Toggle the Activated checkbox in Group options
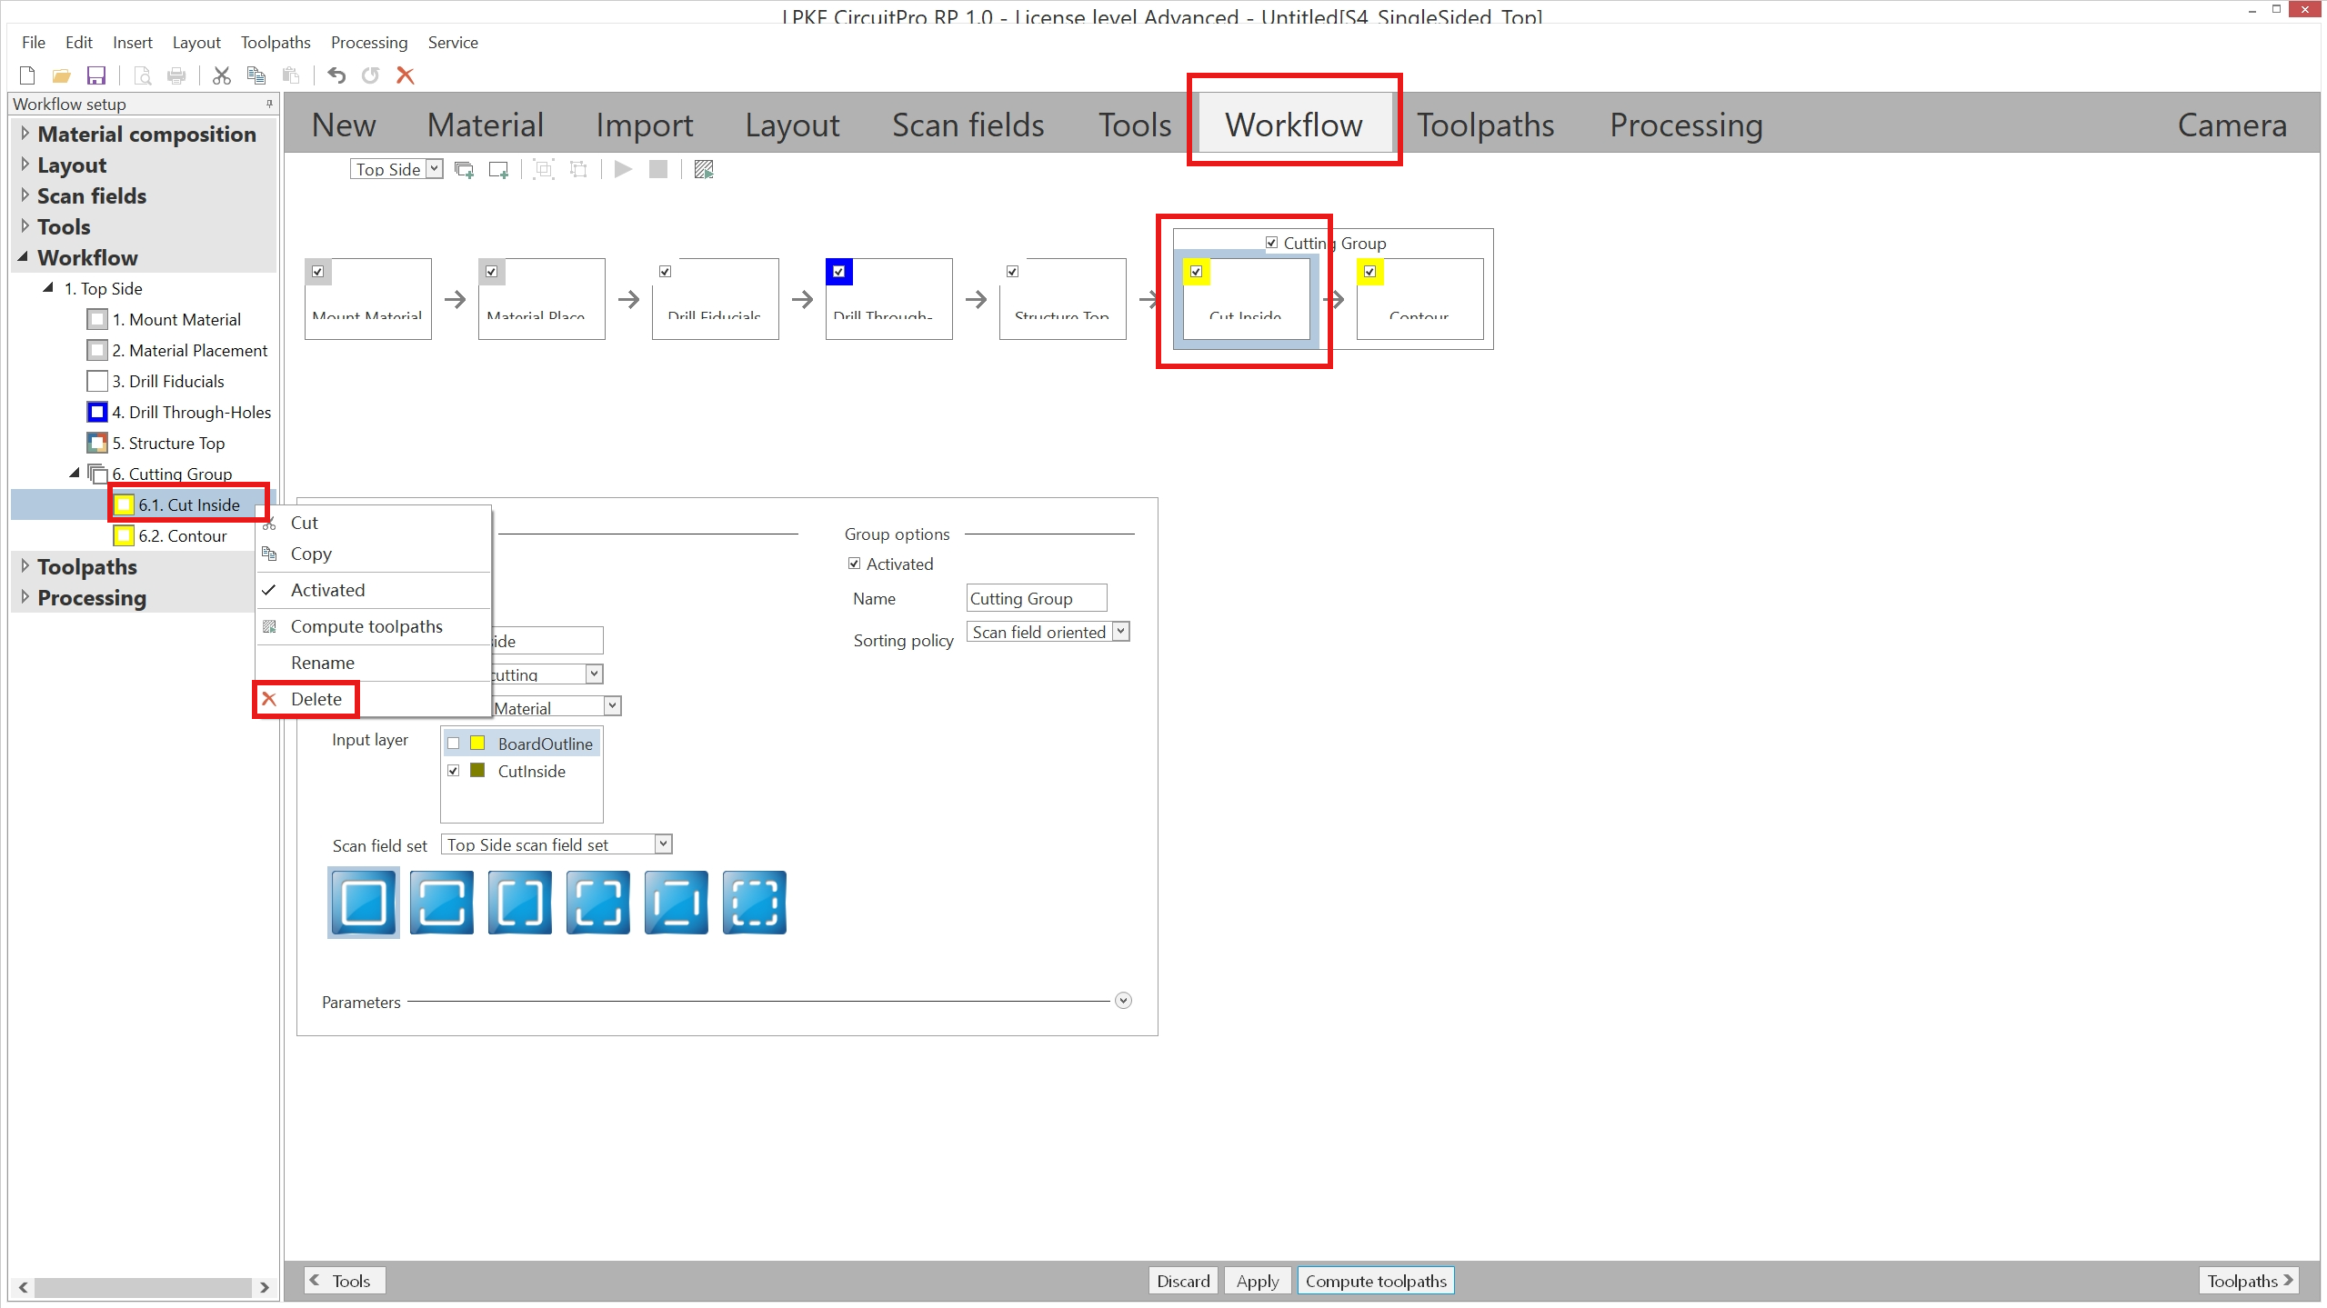The width and height of the screenshot is (2327, 1308). (855, 564)
